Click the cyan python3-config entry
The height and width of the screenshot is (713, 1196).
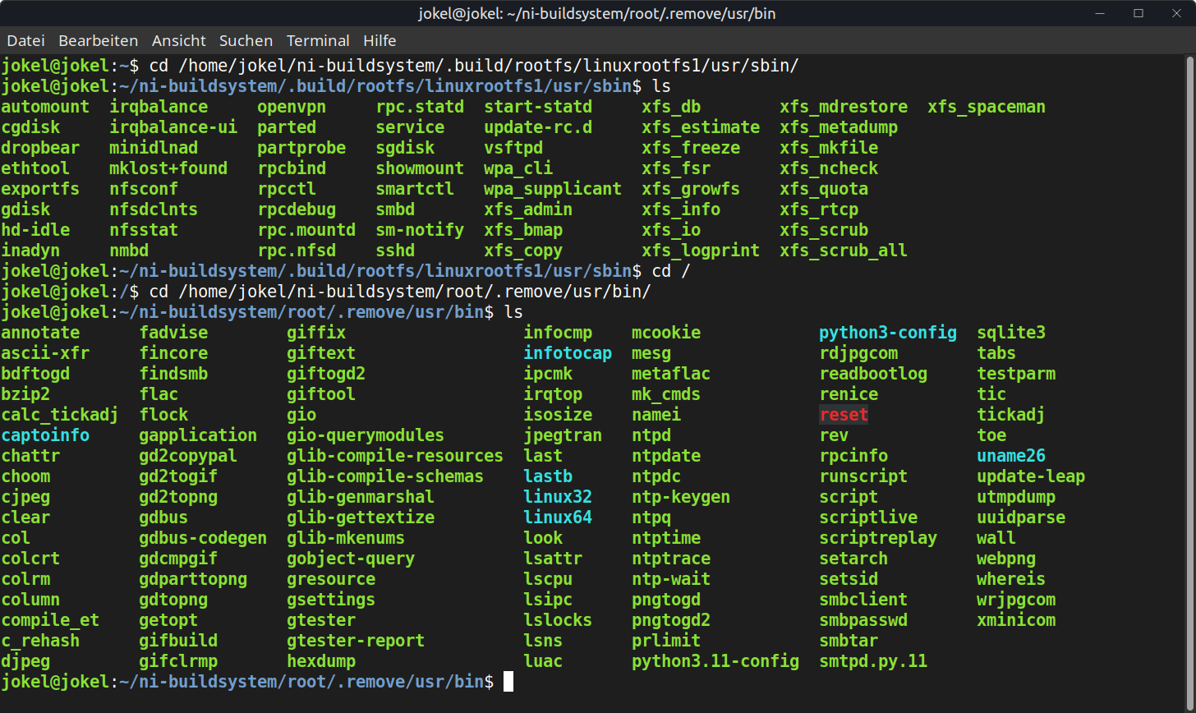coord(888,333)
